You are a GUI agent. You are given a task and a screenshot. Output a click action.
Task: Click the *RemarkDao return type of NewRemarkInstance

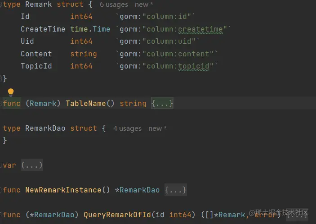(137, 190)
